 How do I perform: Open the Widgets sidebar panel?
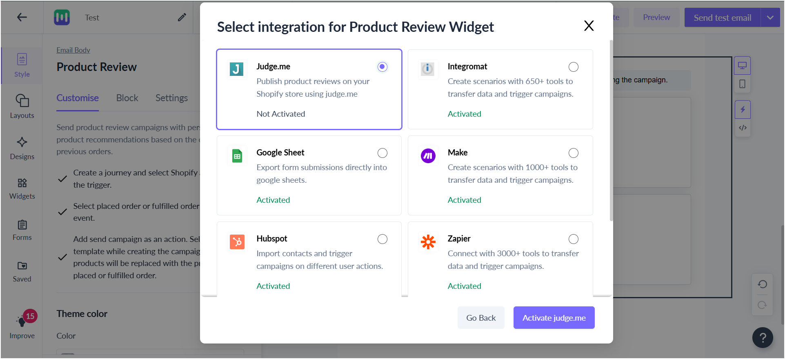coord(22,188)
